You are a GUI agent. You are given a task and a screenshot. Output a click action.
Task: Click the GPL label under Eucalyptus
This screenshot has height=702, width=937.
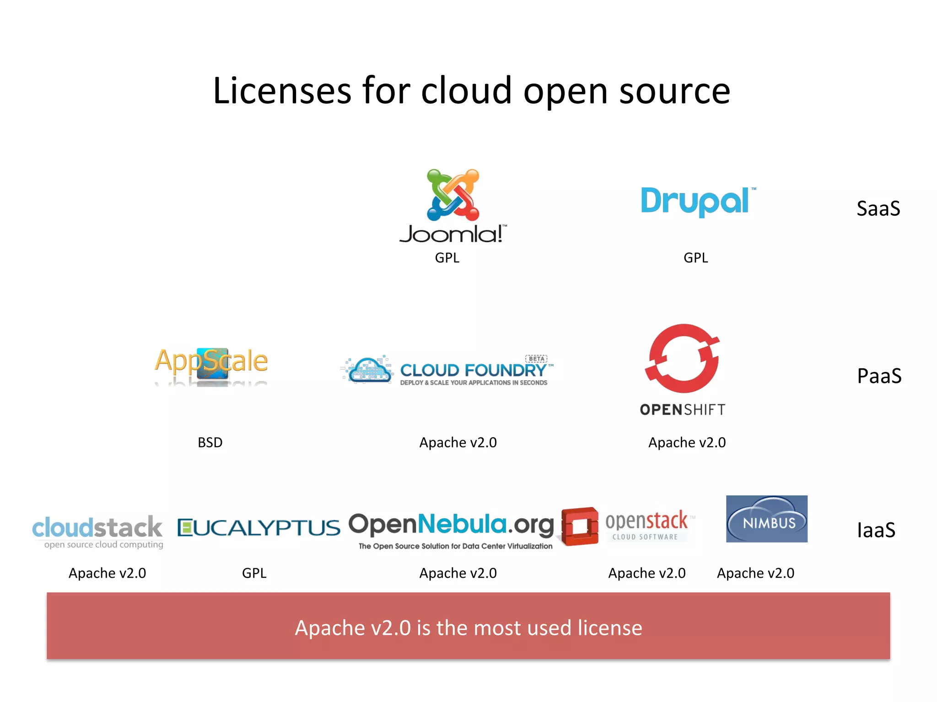[x=254, y=573]
